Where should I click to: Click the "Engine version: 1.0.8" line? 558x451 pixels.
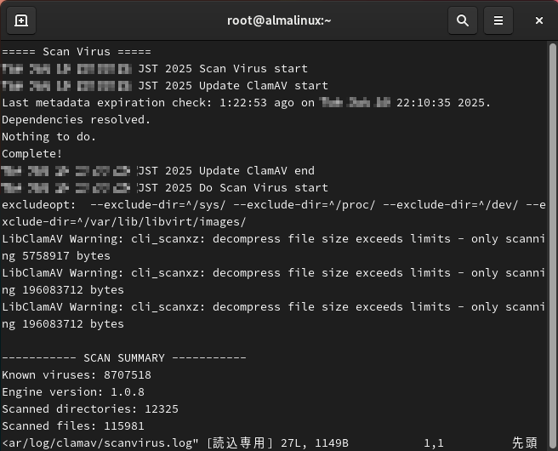[73, 392]
